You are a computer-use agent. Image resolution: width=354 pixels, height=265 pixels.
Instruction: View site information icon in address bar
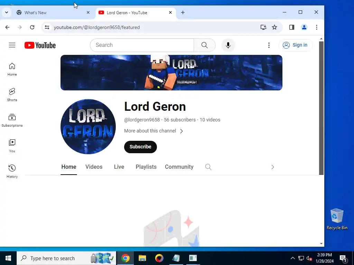[47, 27]
